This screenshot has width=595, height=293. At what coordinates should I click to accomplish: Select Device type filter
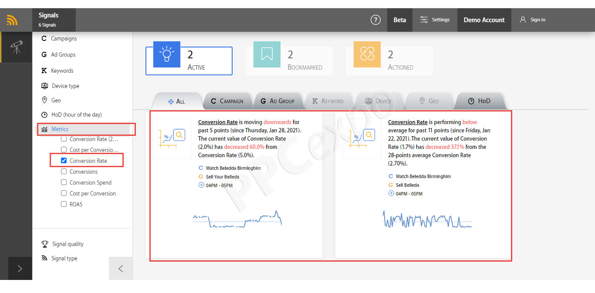(65, 86)
